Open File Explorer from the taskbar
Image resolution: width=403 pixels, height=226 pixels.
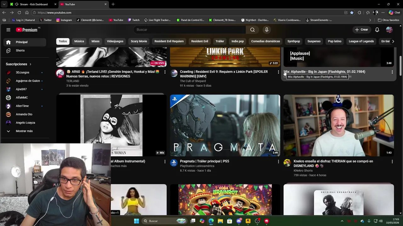220,221
